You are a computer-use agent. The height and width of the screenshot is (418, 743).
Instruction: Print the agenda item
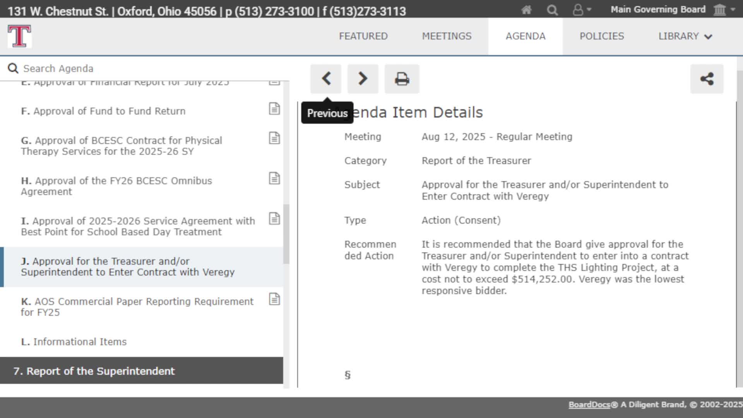point(402,79)
